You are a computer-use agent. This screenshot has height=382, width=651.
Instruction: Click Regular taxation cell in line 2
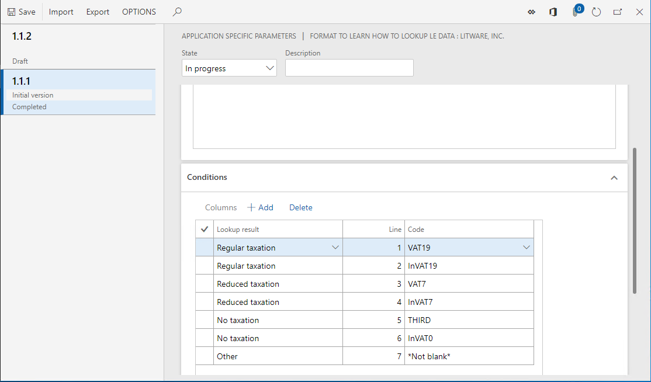click(278, 265)
